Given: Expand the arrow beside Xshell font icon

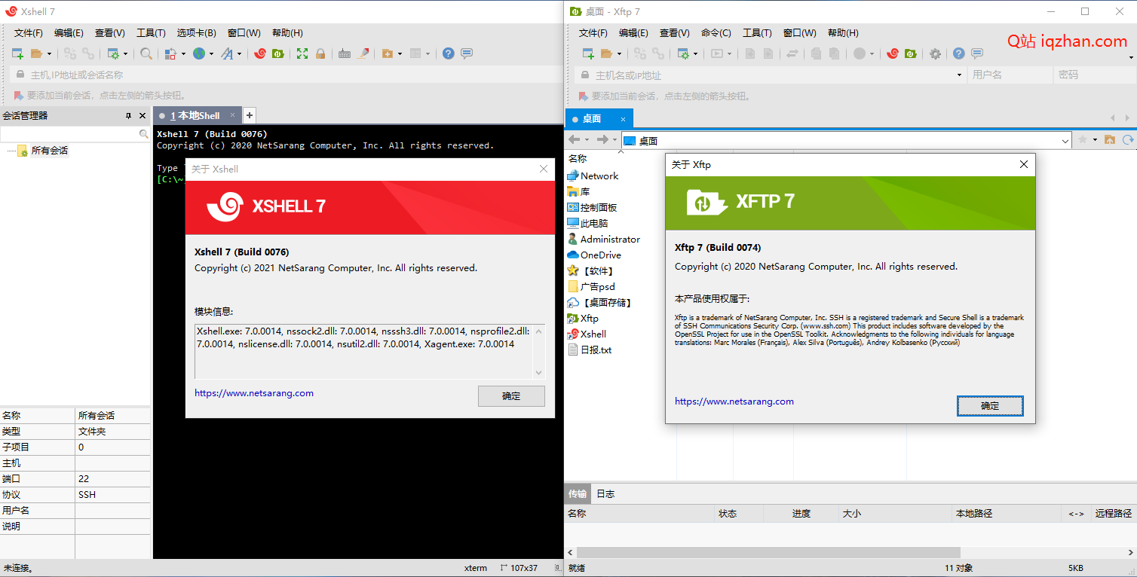Looking at the screenshot, I should 240,53.
